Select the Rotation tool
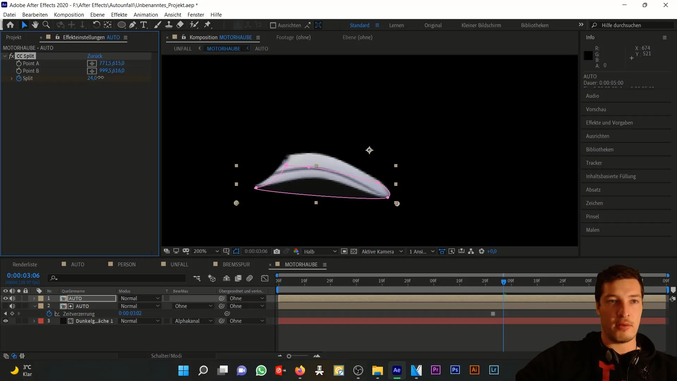 tap(96, 25)
